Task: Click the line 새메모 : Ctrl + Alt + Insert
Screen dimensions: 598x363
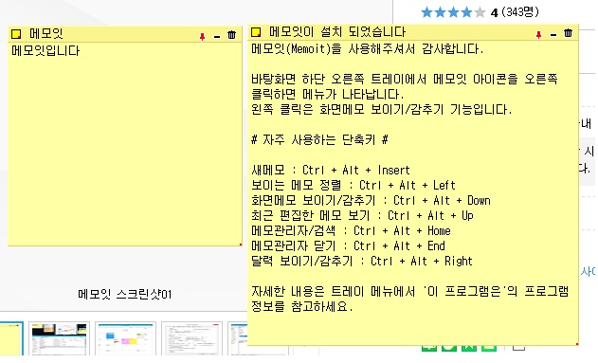Action: (330, 170)
